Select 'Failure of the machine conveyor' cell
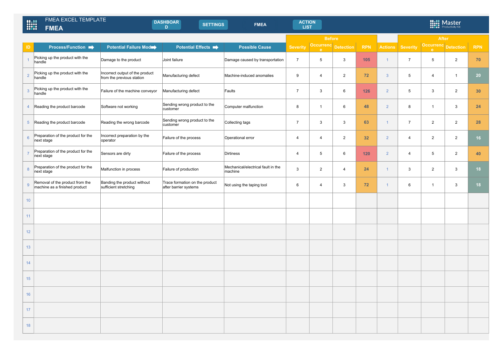Screen dimensions: 503x355 point(131,91)
